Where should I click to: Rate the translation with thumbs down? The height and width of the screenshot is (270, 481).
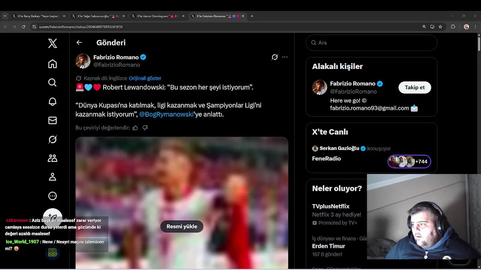[145, 128]
